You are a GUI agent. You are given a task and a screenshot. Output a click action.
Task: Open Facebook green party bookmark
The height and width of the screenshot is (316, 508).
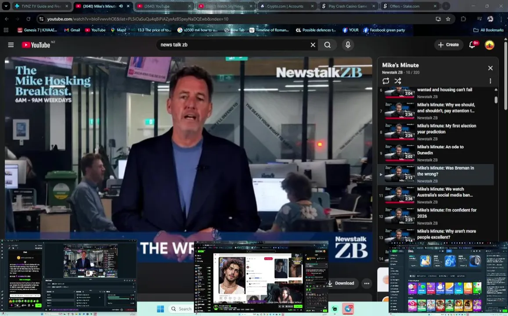(384, 30)
